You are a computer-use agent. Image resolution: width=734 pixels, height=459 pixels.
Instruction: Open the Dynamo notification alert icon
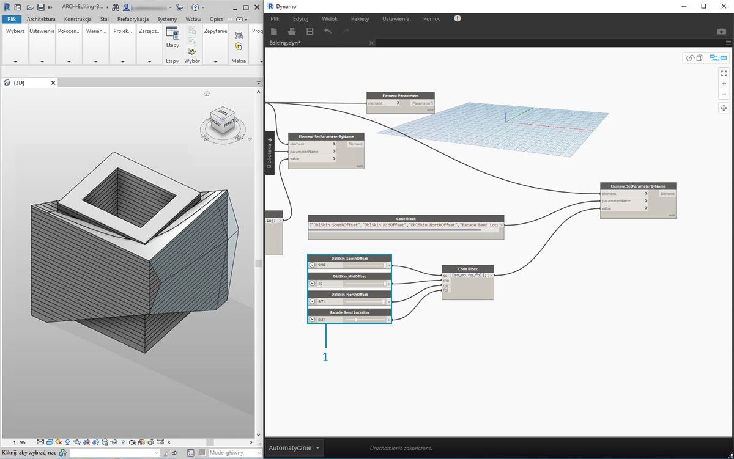(x=458, y=18)
